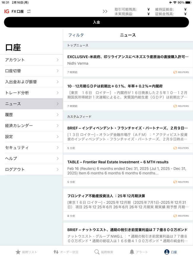Select the 口座 account tab
The height and width of the screenshot is (258, 193).
pos(170,252)
